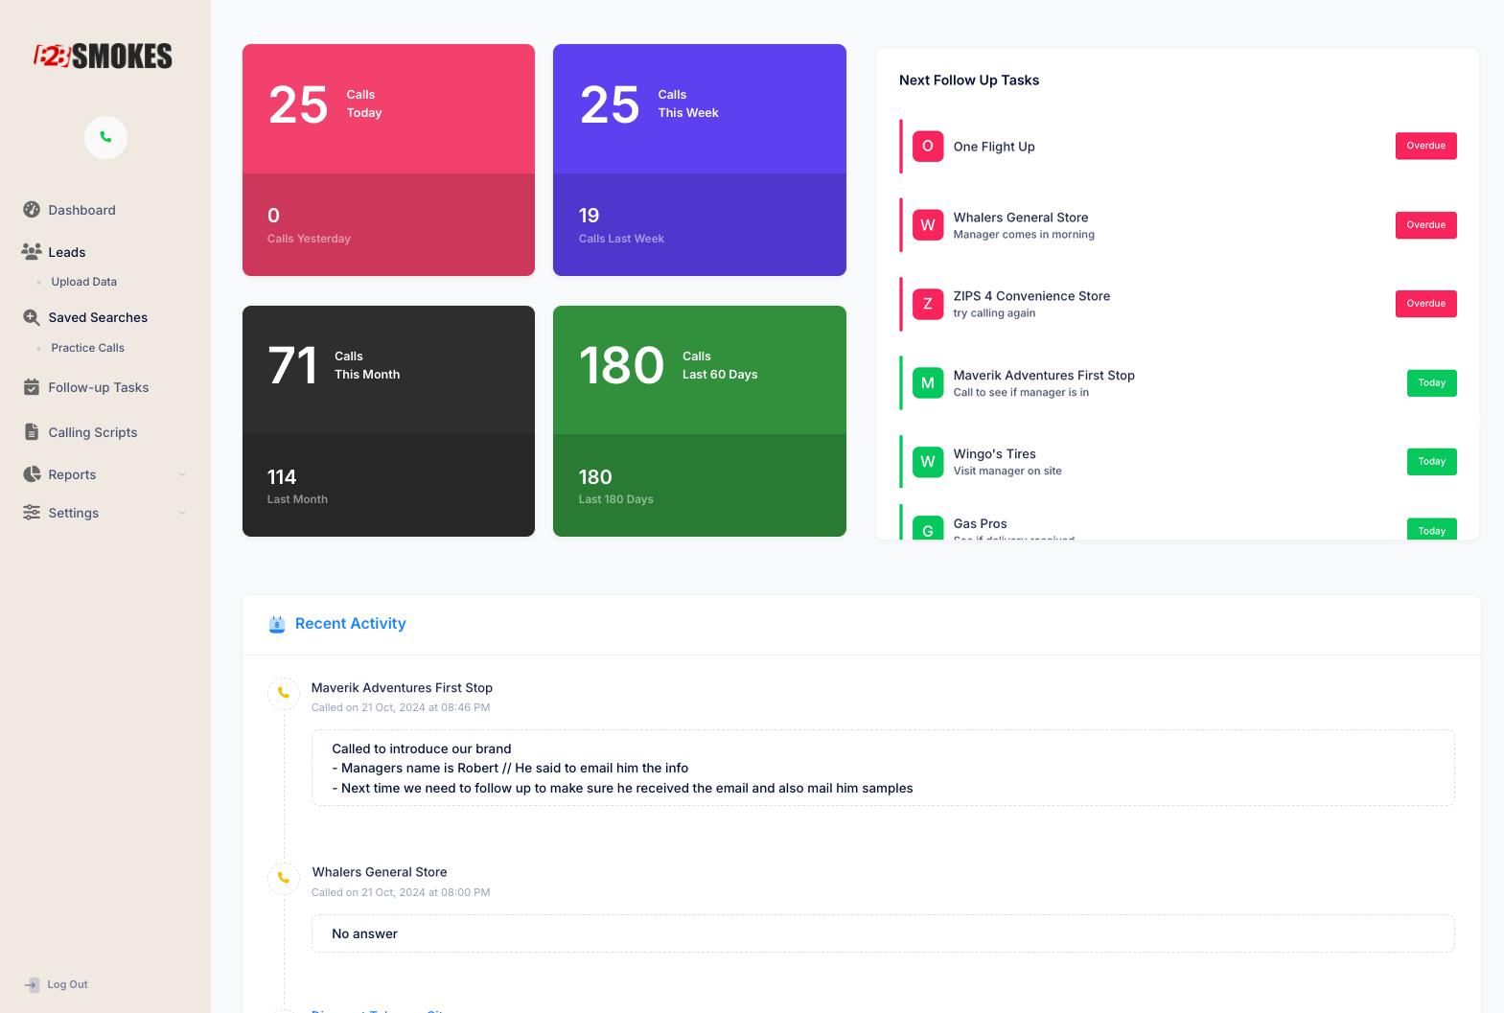Viewport: 1504px width, 1013px height.
Task: Click Overdue badge for One Flight Up
Action: [1425, 146]
